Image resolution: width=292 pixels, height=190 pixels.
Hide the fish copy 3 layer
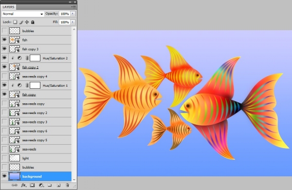pyautogui.click(x=4, y=49)
